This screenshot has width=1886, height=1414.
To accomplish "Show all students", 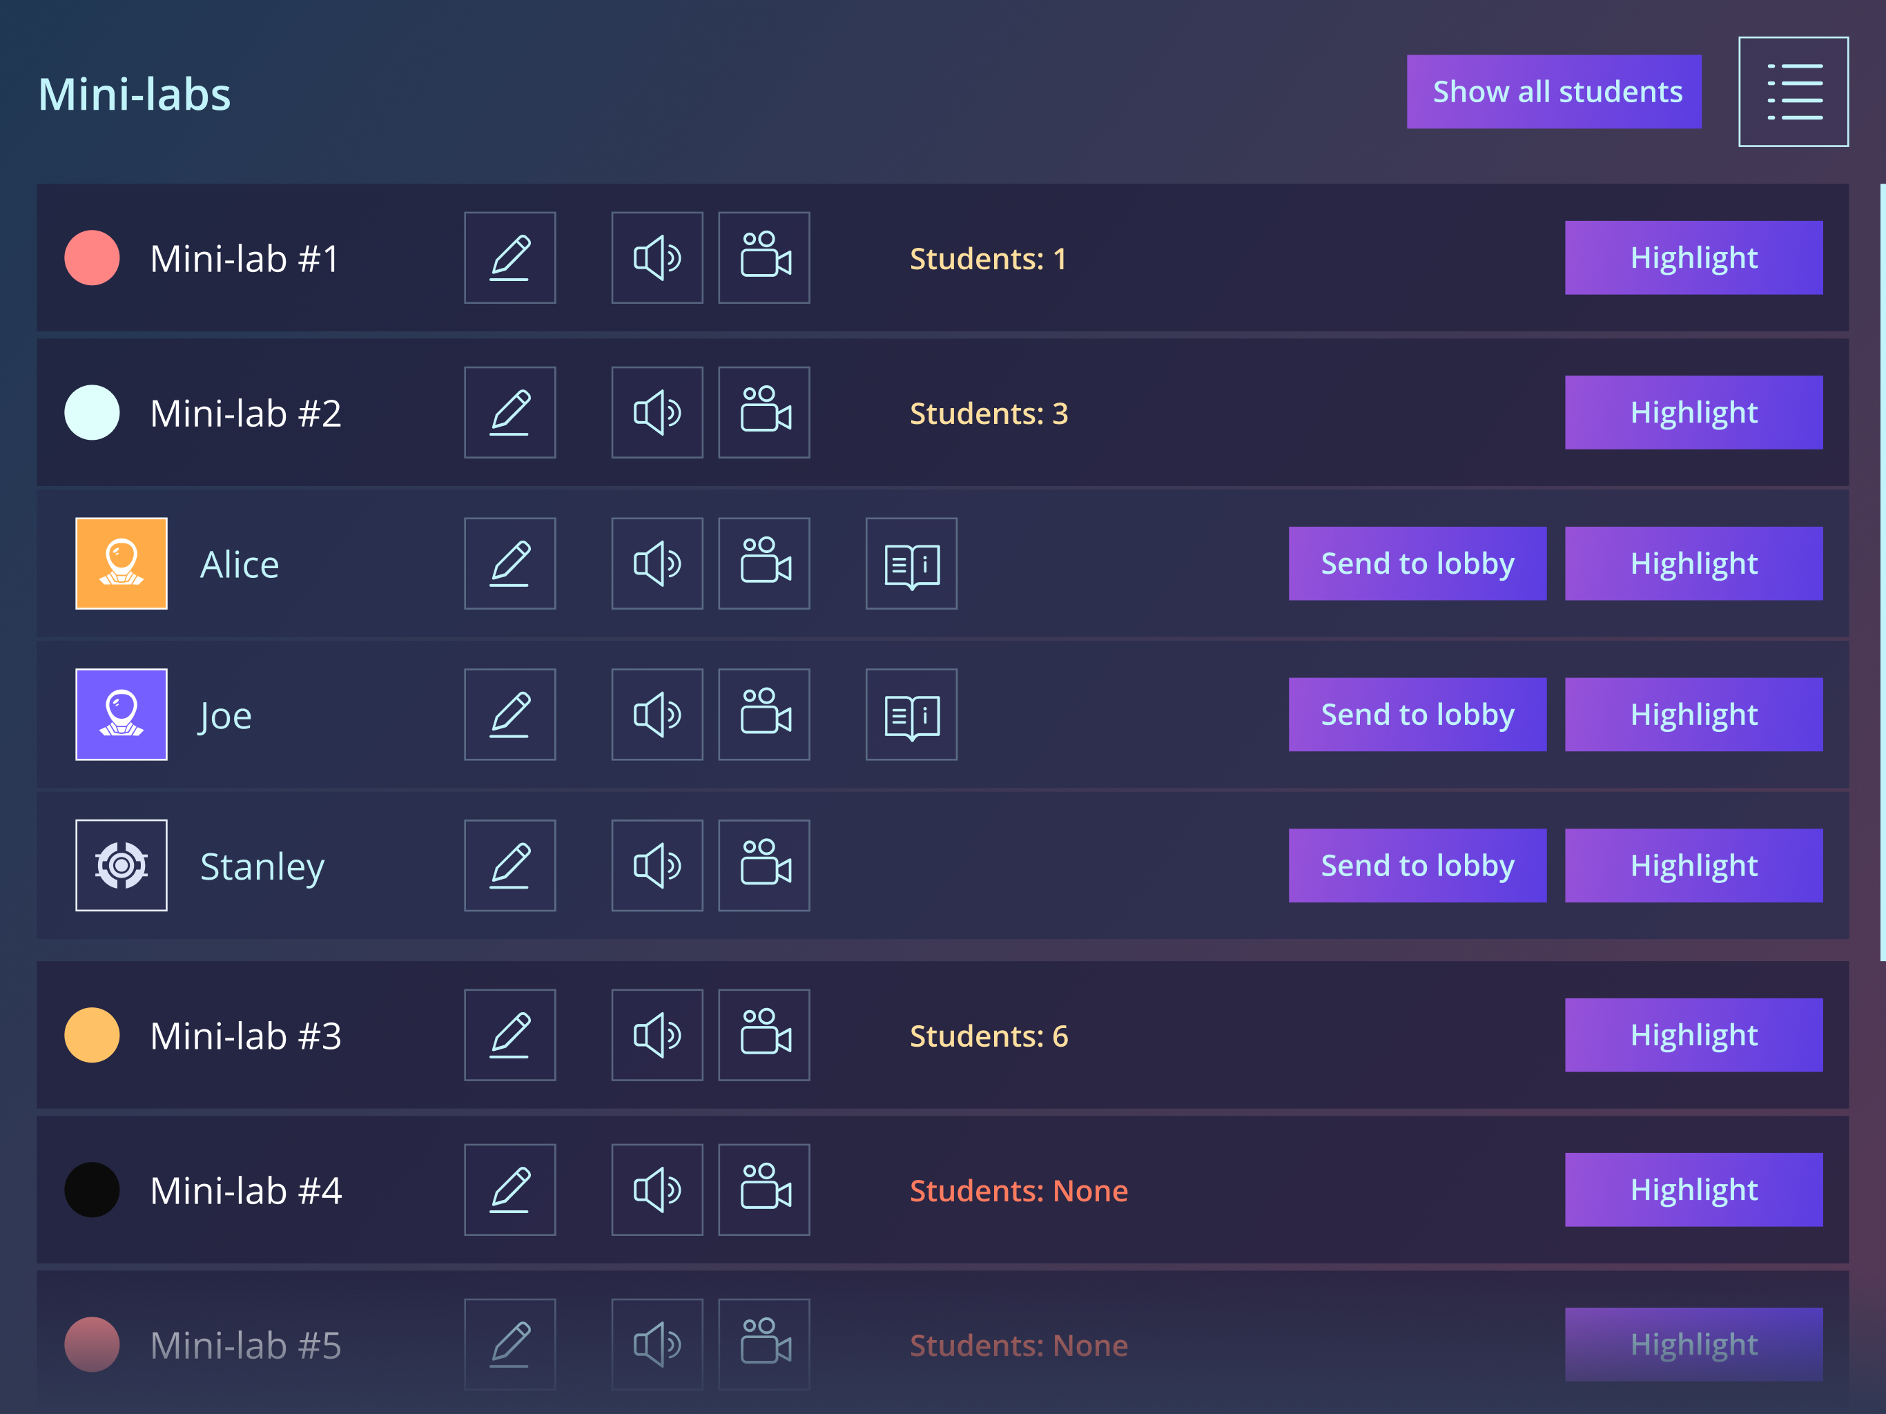I will tap(1553, 92).
